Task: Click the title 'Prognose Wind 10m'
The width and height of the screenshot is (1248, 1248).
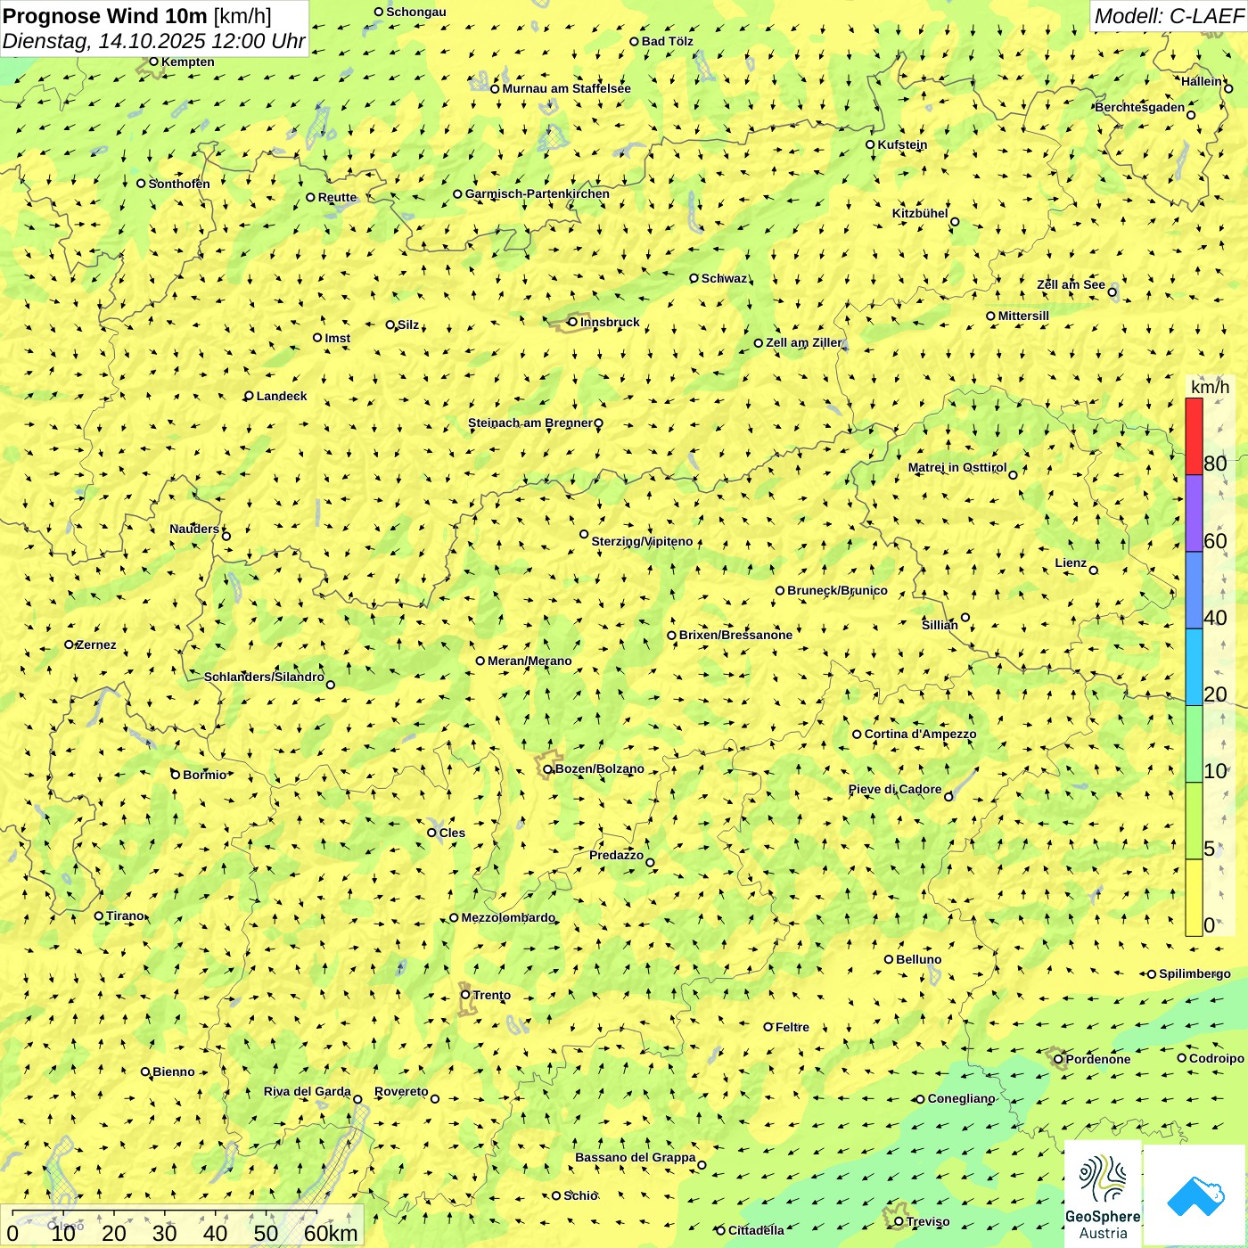Action: 105,15
